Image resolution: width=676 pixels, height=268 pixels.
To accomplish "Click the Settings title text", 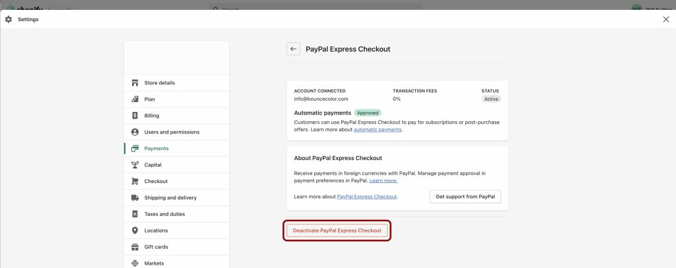I will [28, 19].
